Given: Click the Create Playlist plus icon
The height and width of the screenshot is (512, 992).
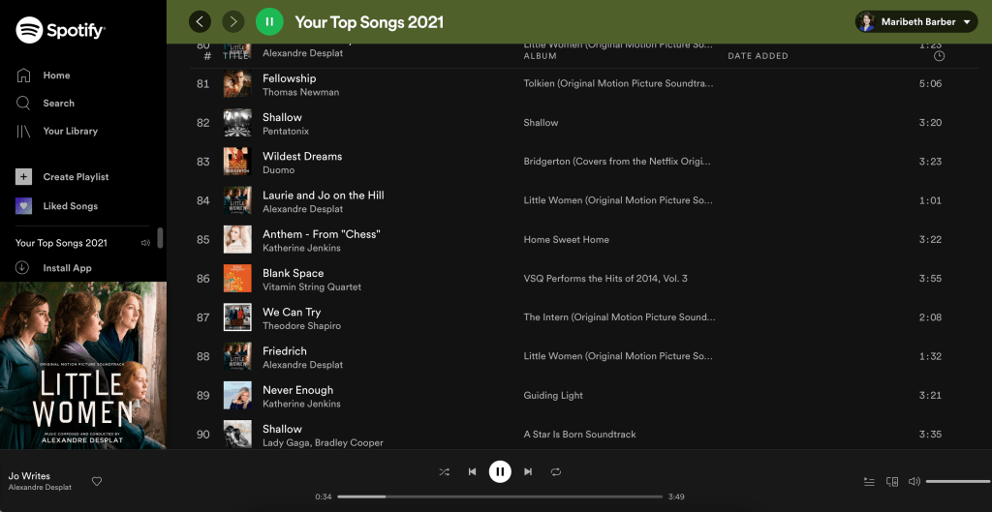Looking at the screenshot, I should click(23, 177).
